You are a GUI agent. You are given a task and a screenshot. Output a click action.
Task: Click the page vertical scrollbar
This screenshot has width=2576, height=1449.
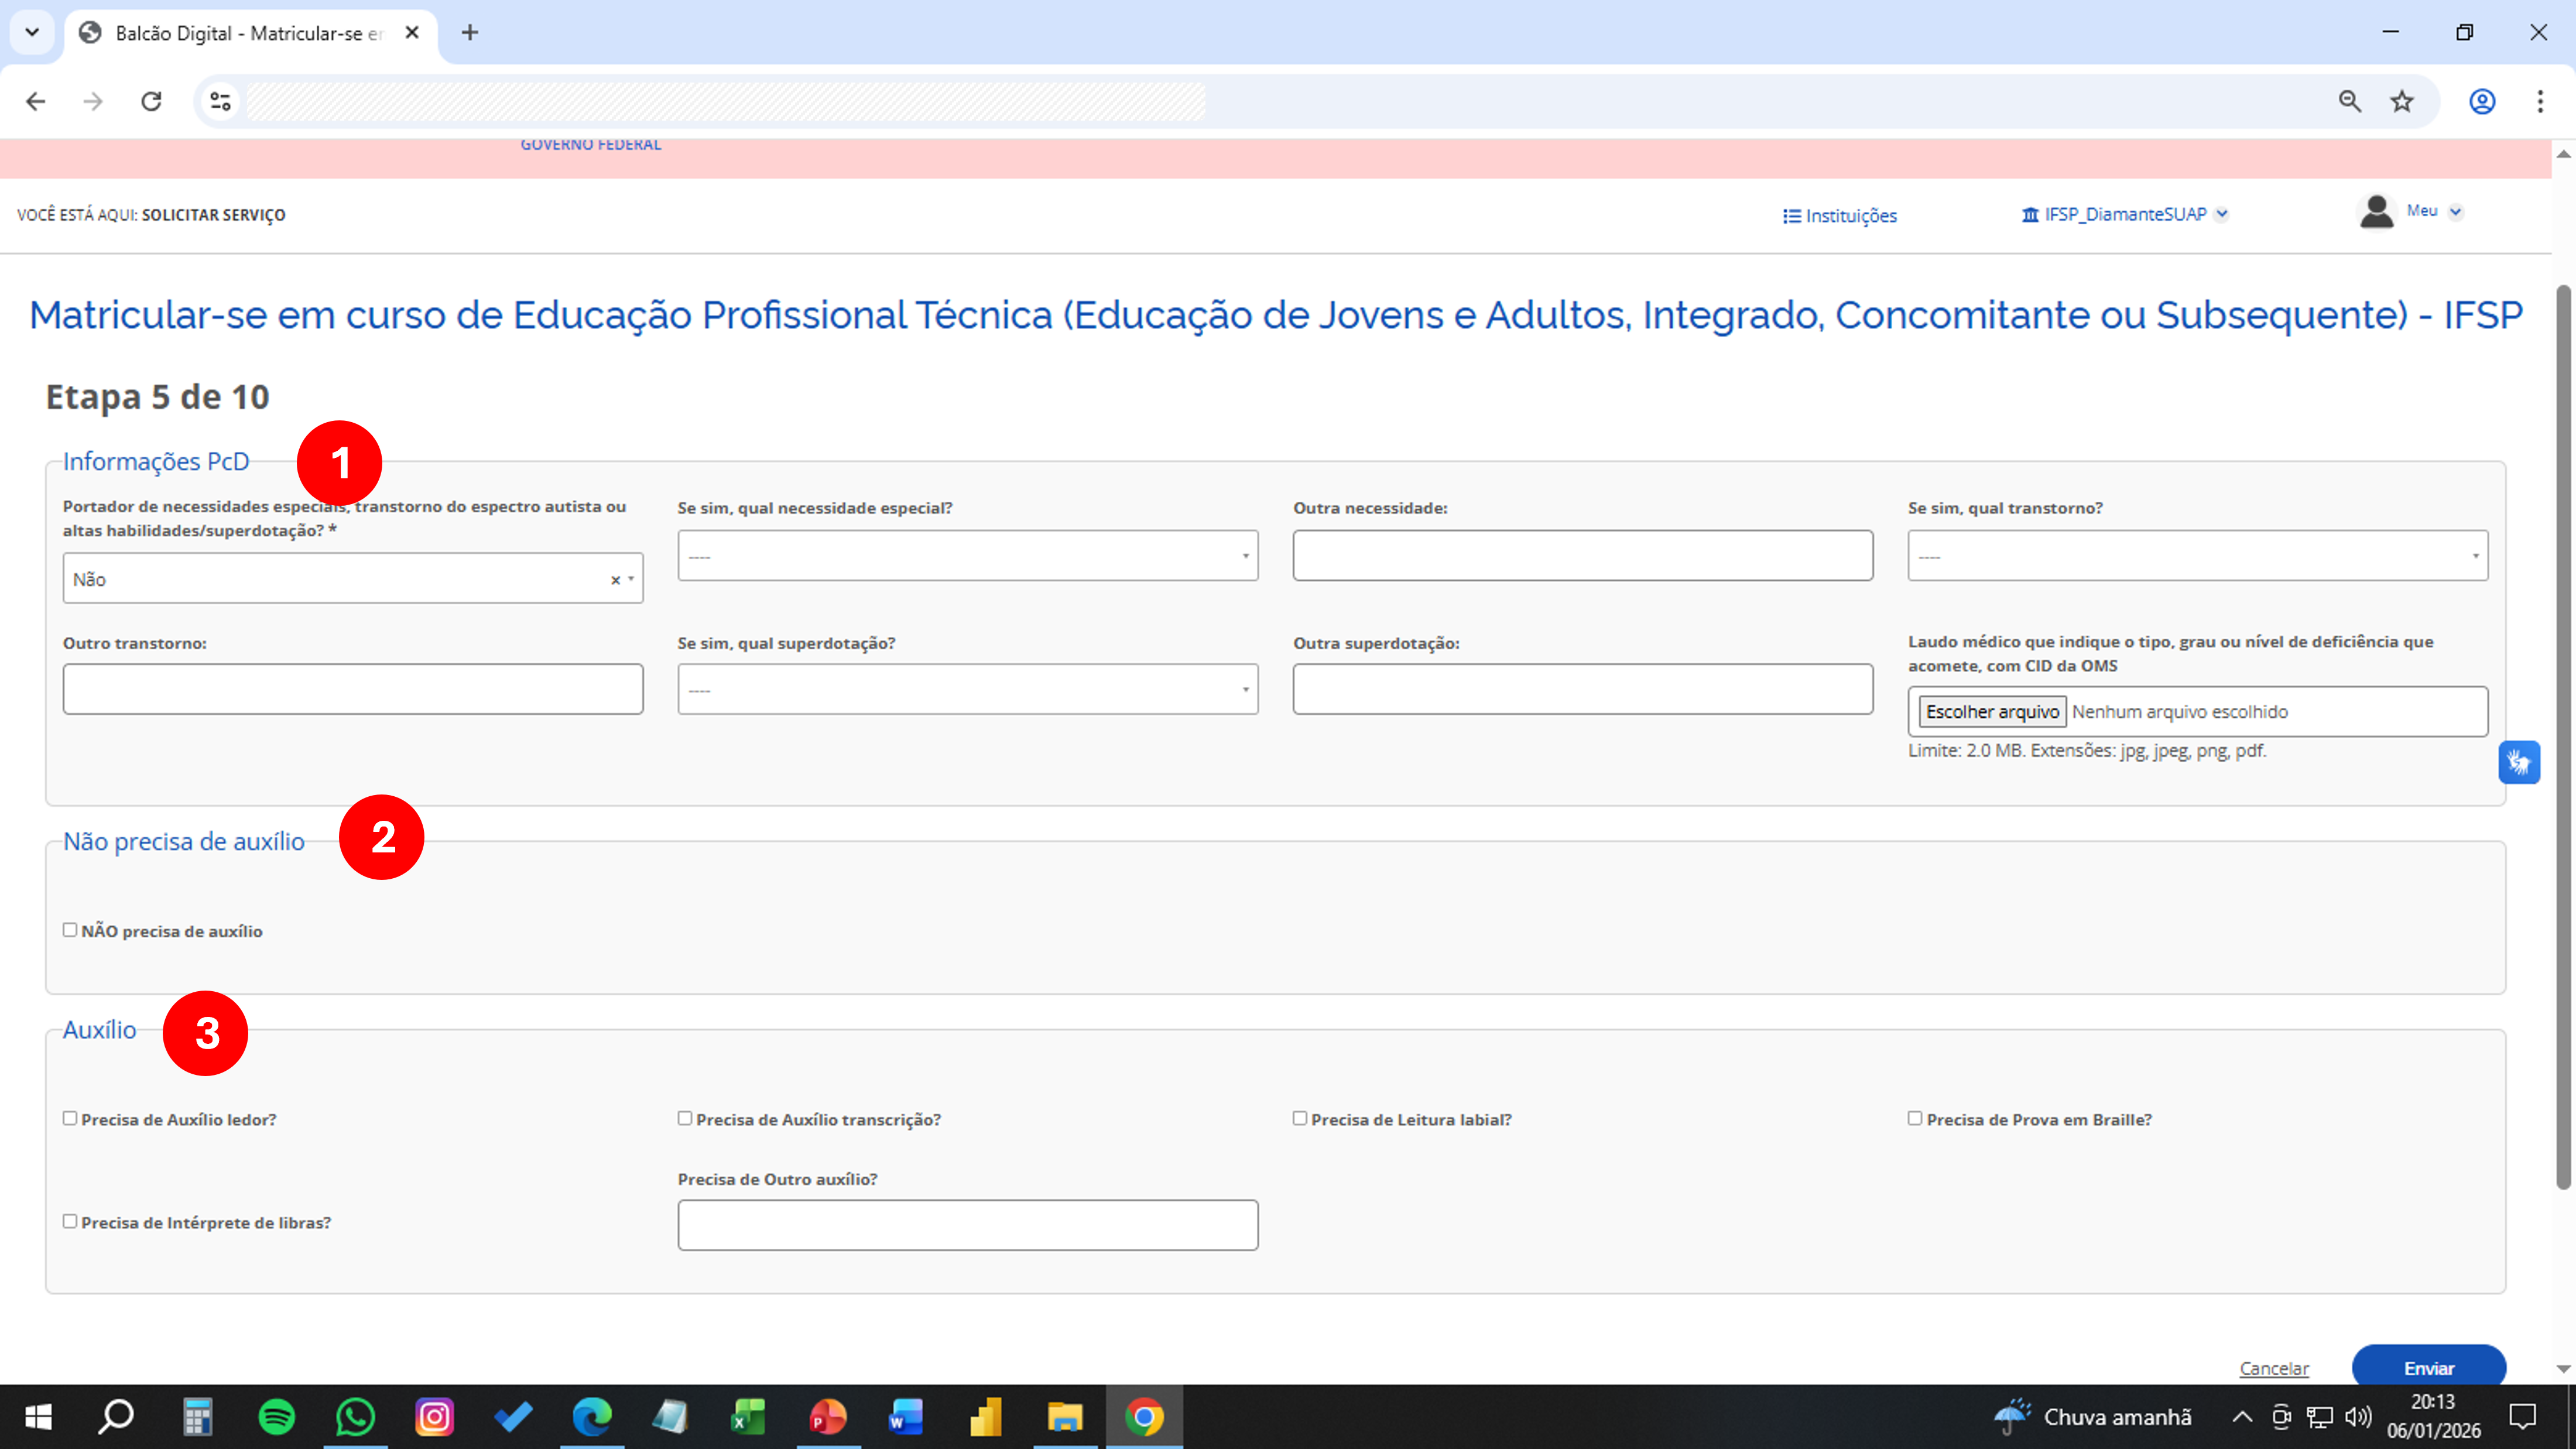tap(2563, 740)
